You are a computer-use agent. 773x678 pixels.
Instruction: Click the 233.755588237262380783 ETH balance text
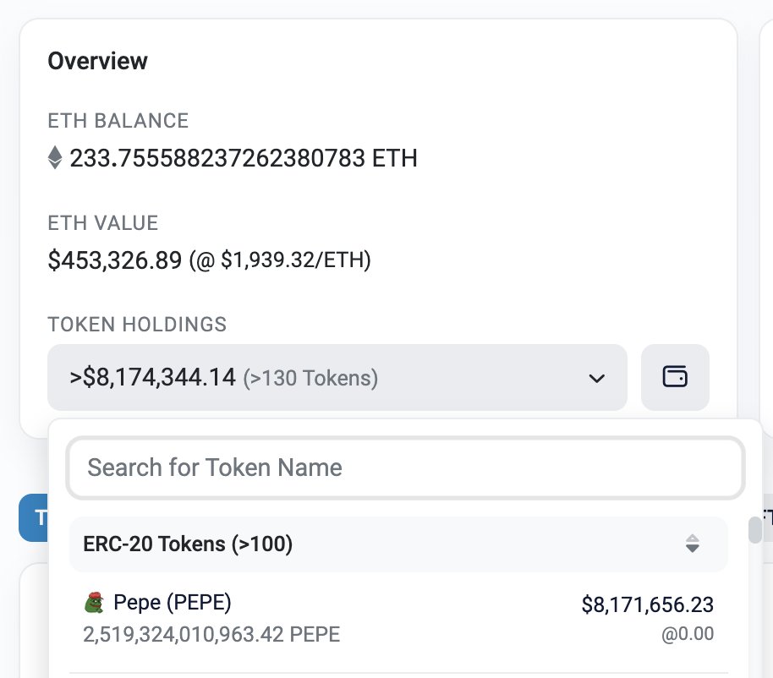(x=244, y=158)
